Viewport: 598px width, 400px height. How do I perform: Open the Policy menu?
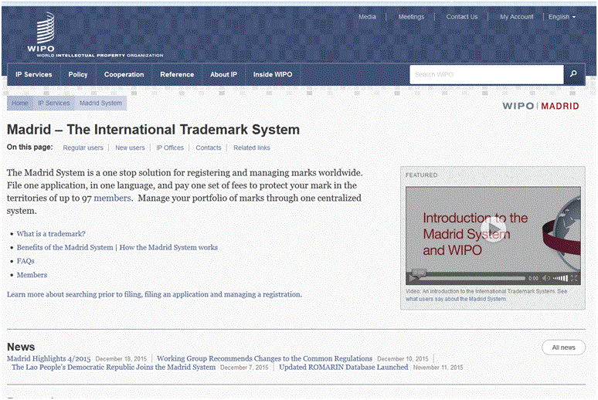click(x=78, y=74)
